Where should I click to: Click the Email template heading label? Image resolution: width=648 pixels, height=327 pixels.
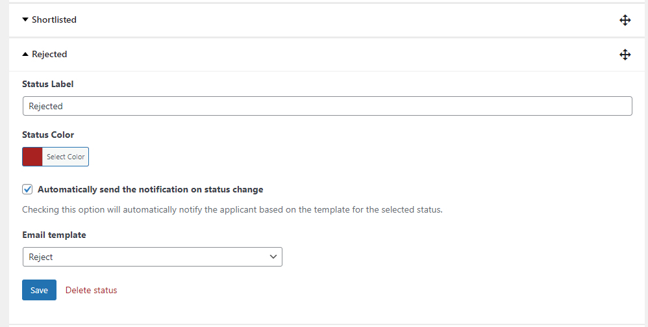[54, 235]
